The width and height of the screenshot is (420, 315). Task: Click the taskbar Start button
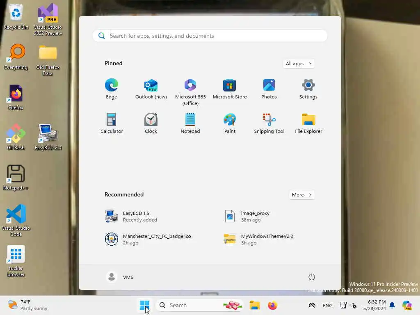tap(145, 305)
